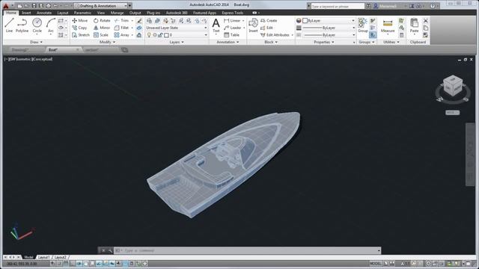Click the Paste icon

[414, 25]
